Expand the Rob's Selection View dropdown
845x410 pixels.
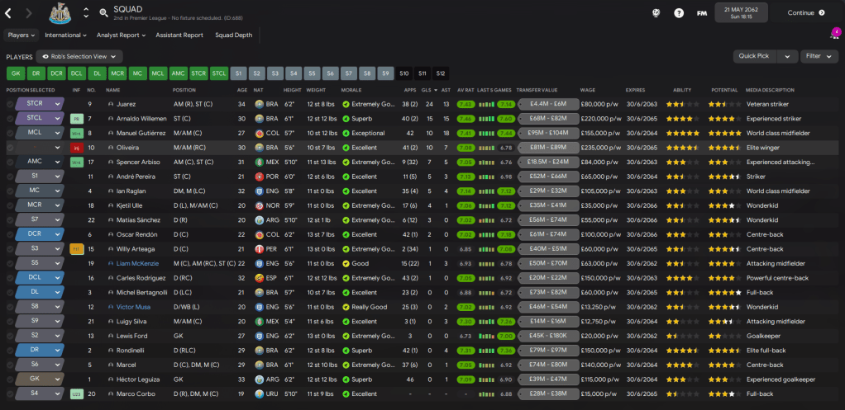click(x=79, y=57)
